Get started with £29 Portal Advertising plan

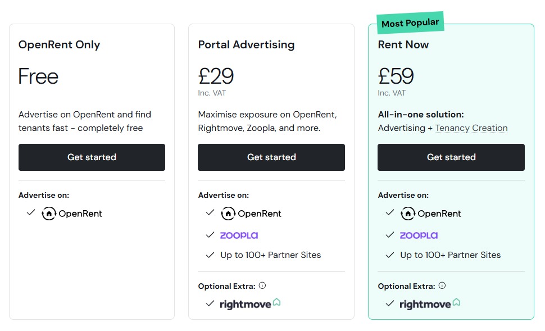point(271,157)
